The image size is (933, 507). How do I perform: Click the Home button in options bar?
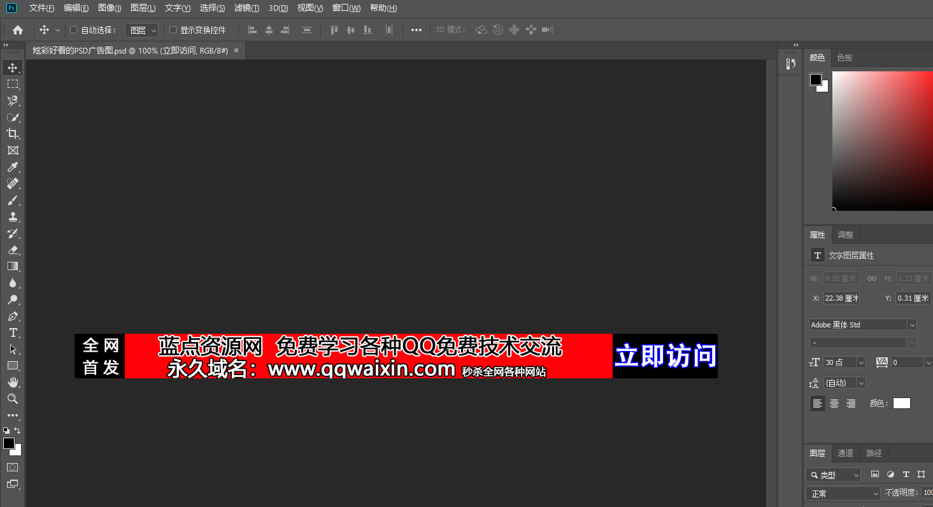point(18,30)
